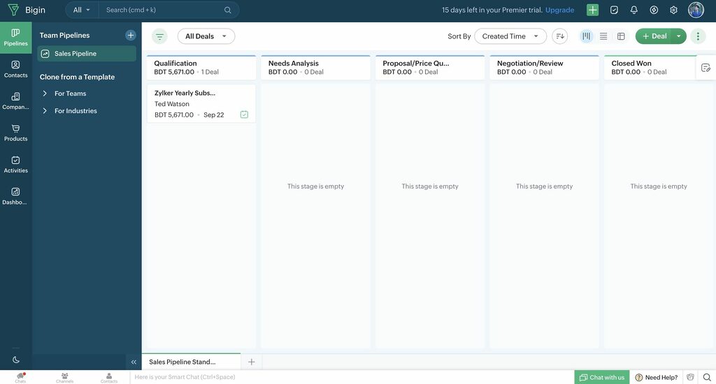The image size is (716, 384).
Task: Click the bottom-right search magnifier icon
Action: tap(707, 377)
